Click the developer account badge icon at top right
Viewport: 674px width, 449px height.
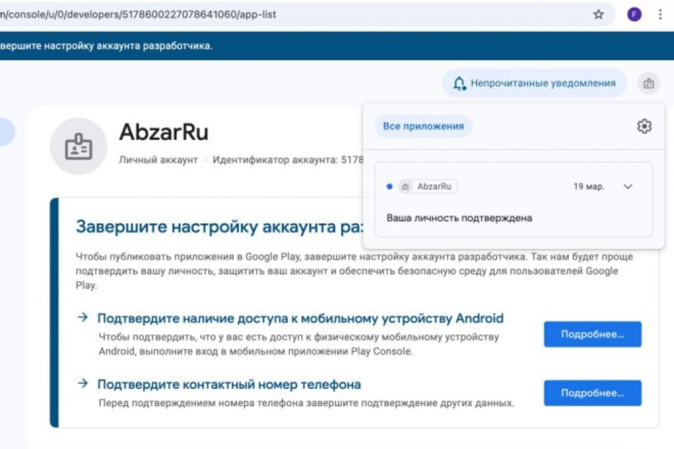click(x=648, y=83)
